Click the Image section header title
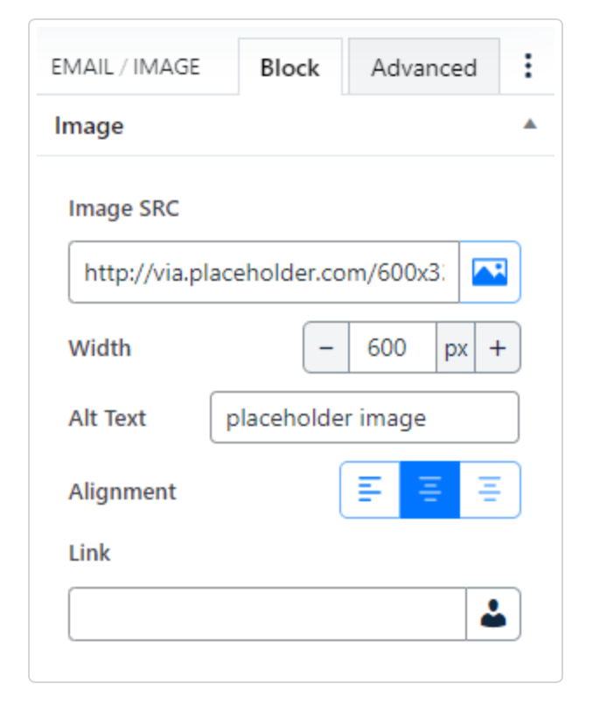600x719 pixels. pos(89,126)
